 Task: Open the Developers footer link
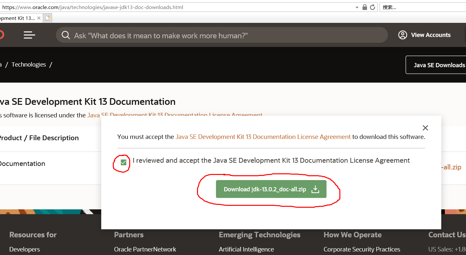pyautogui.click(x=24, y=249)
